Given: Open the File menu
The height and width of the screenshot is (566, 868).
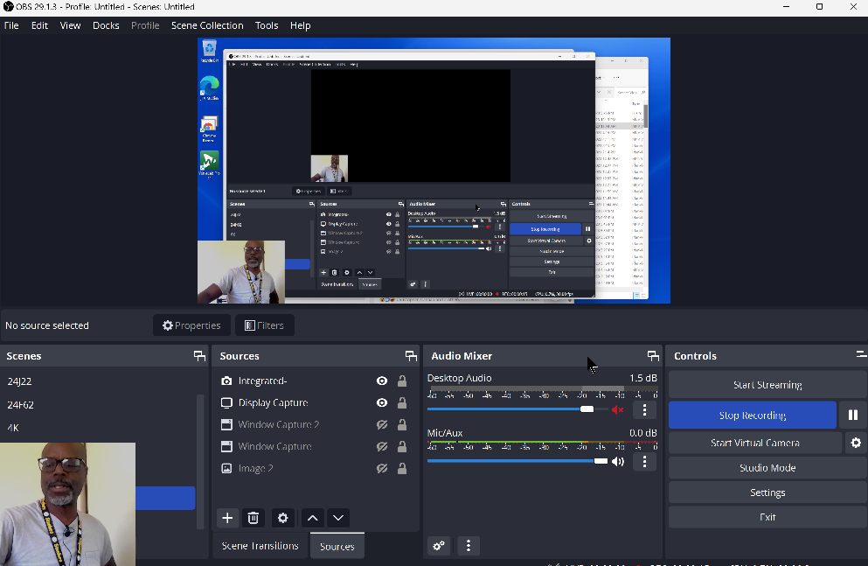Looking at the screenshot, I should (x=11, y=25).
